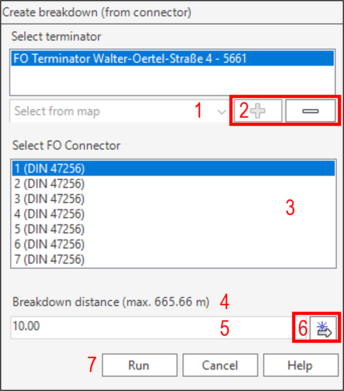Expand the Select from map dropdown arrow
Screen dimensions: 344x391
point(222,112)
